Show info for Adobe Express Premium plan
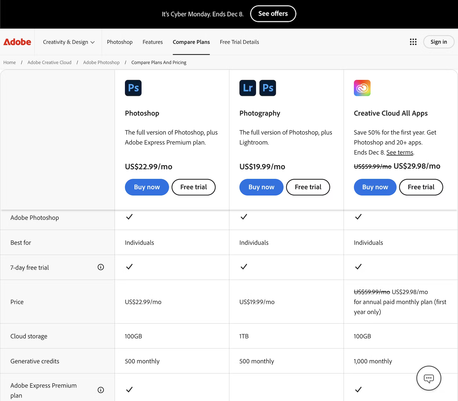 [101, 390]
